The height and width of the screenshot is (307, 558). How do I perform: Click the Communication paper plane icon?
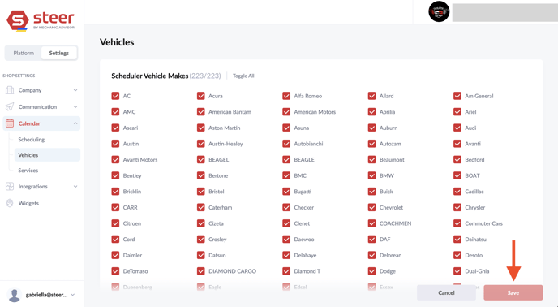(x=10, y=106)
